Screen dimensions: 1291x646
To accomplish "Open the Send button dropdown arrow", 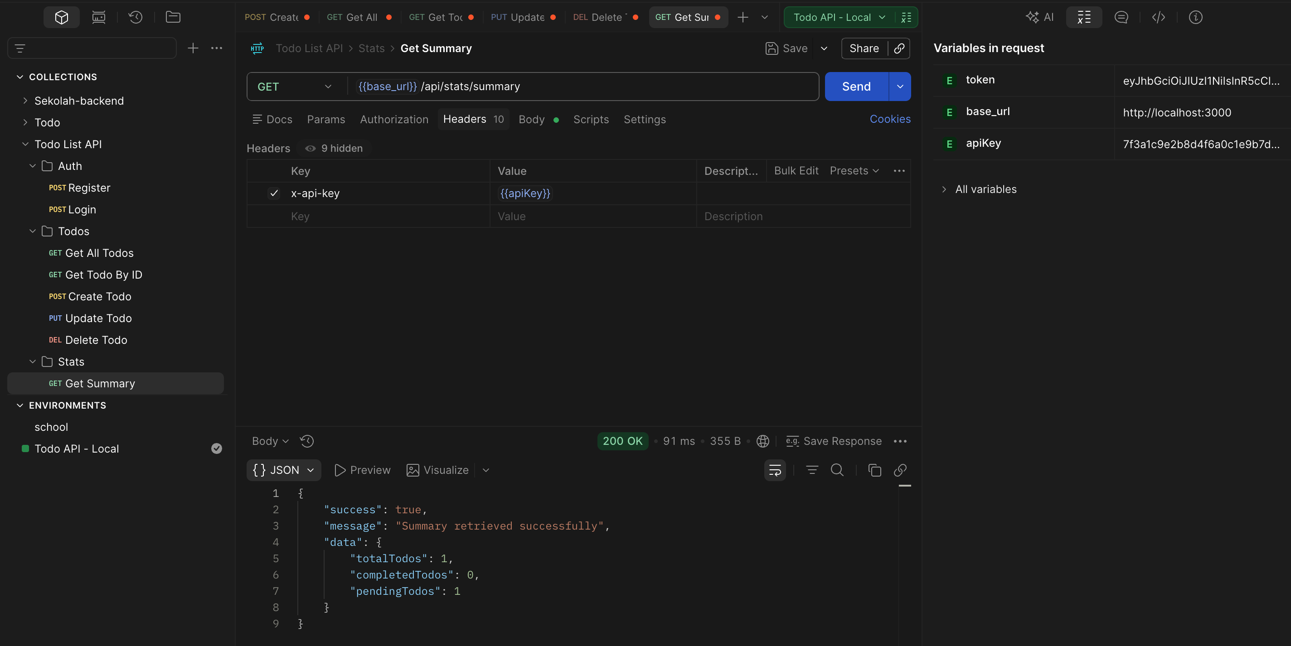I will [x=900, y=87].
